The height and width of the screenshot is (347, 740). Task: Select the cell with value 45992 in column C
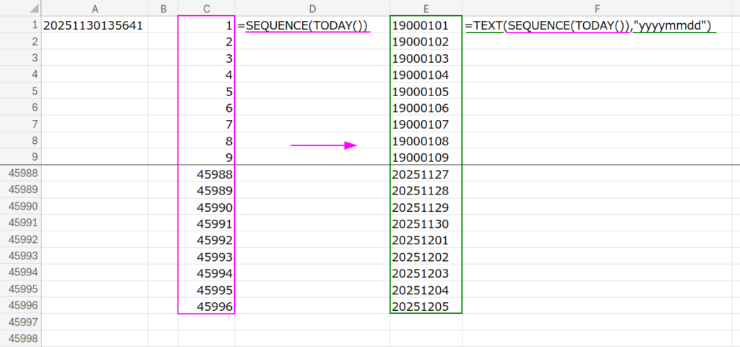pos(207,241)
